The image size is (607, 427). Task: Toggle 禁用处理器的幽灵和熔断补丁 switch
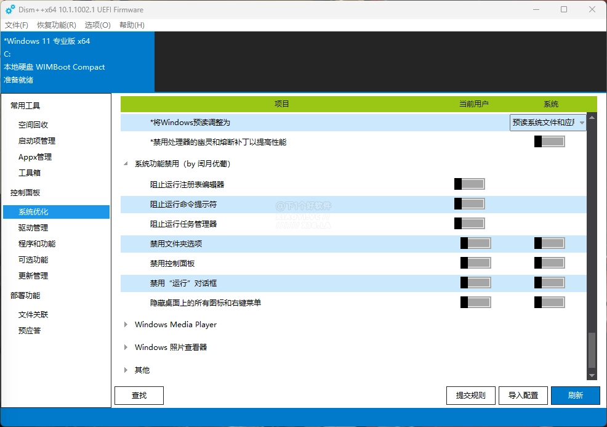pyautogui.click(x=549, y=142)
